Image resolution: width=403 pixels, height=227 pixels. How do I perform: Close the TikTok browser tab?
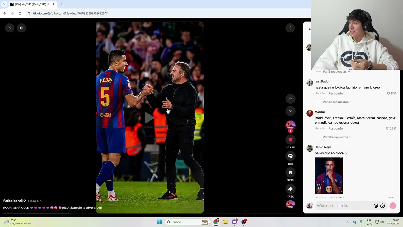pos(54,4)
